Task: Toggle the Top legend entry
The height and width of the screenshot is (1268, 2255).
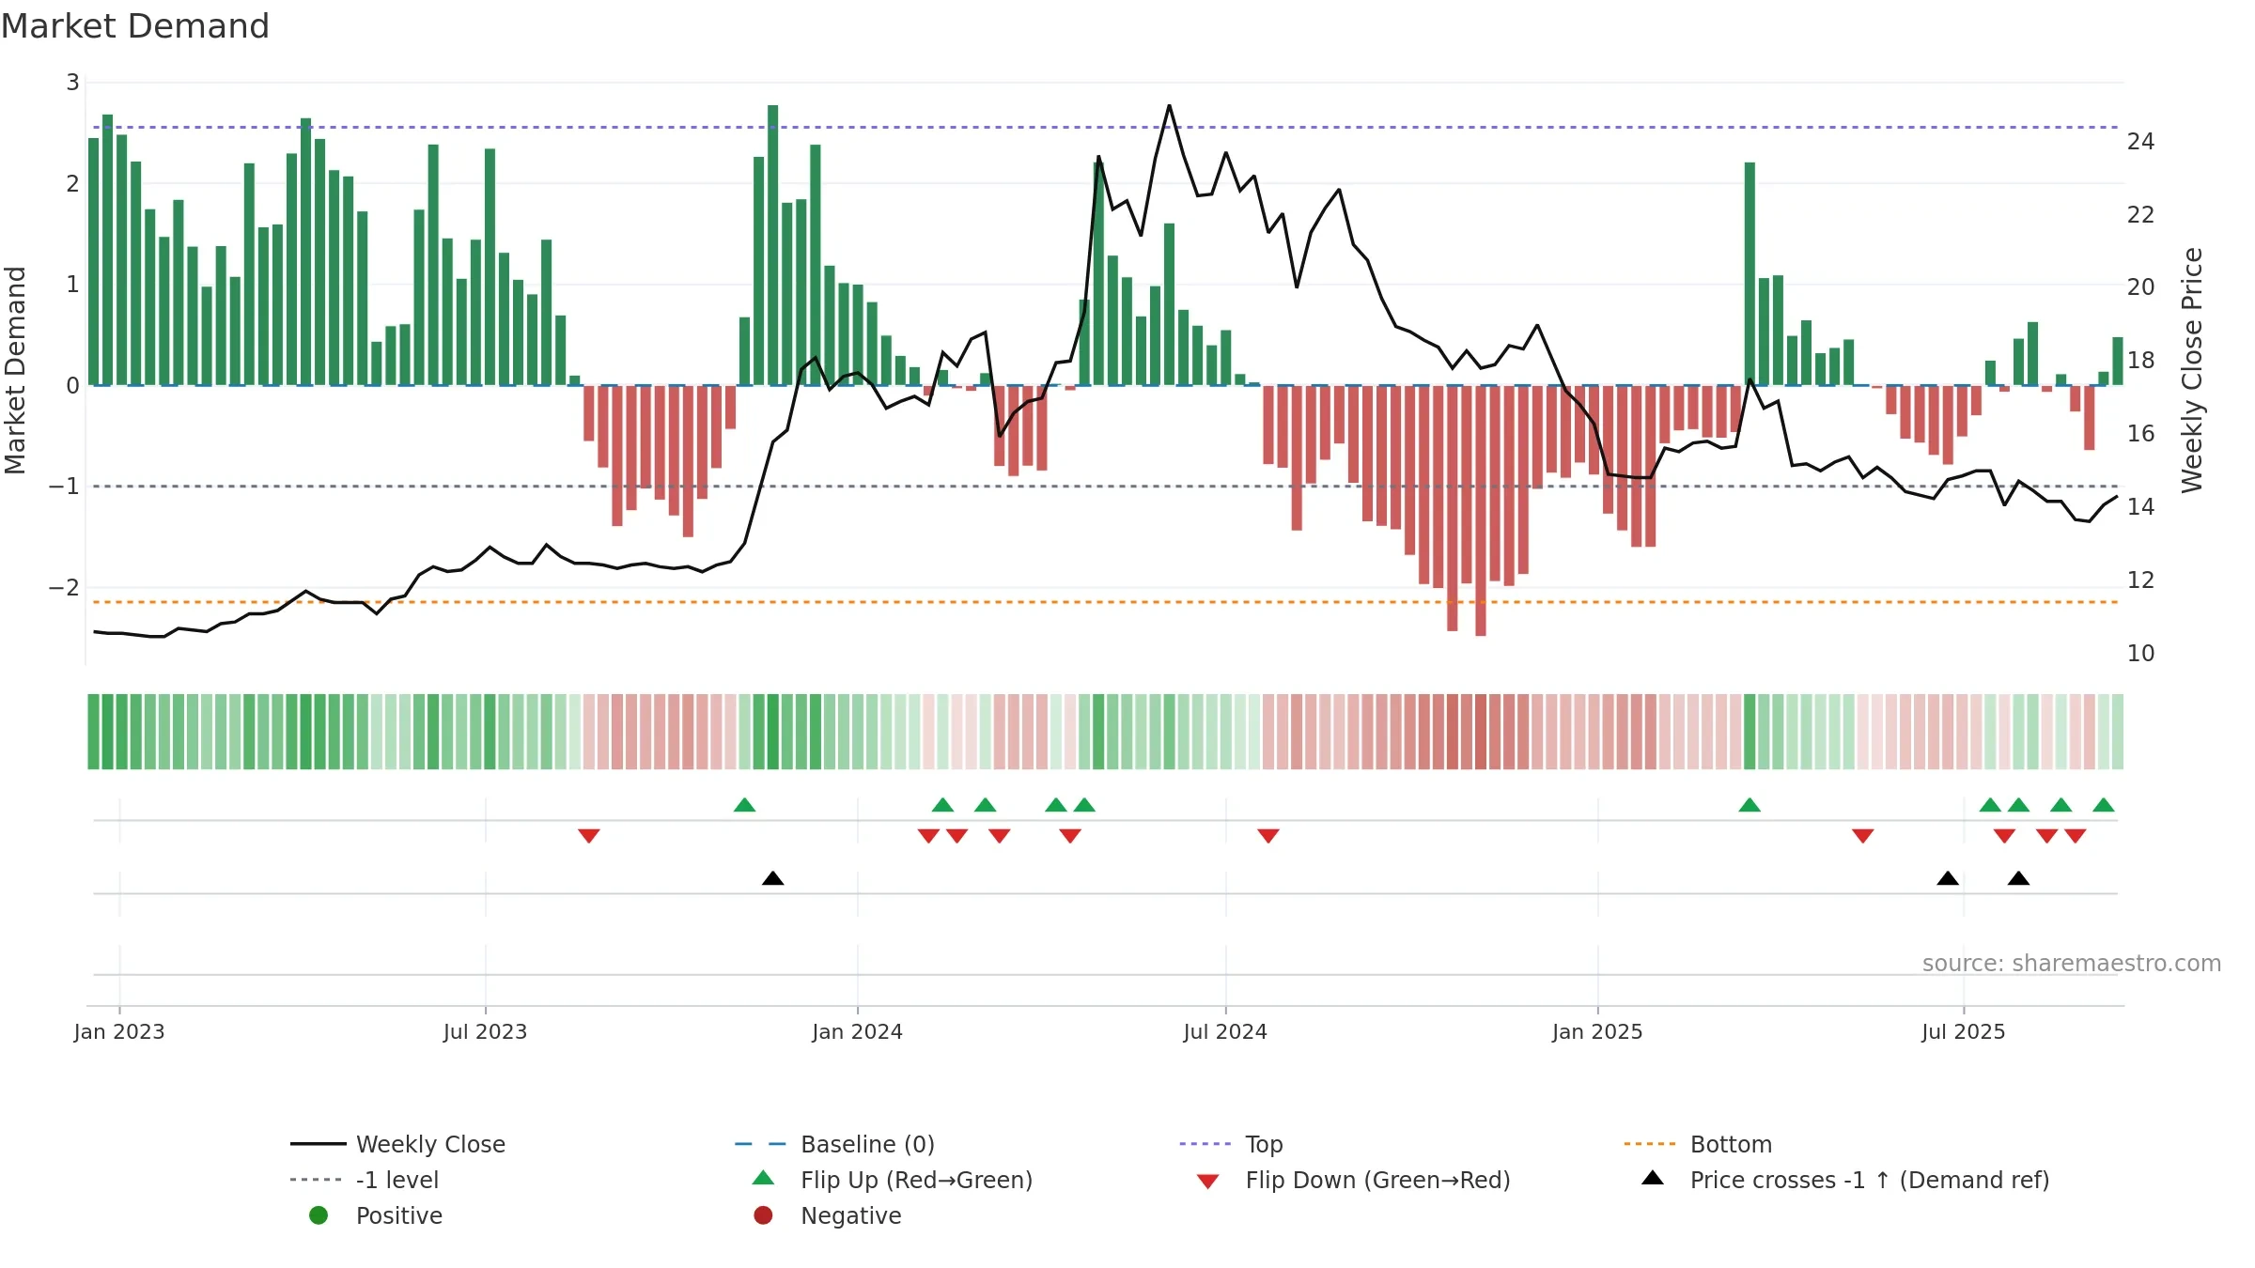Action: click(x=1231, y=1144)
